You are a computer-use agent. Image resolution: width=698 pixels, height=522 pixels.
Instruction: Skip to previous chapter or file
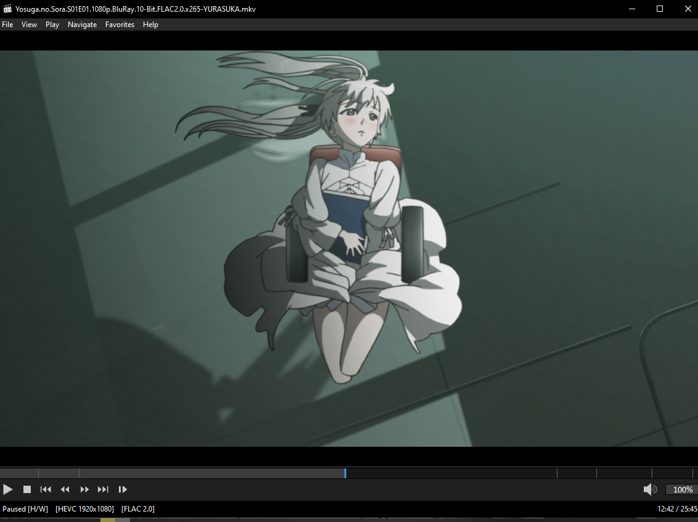(x=46, y=489)
